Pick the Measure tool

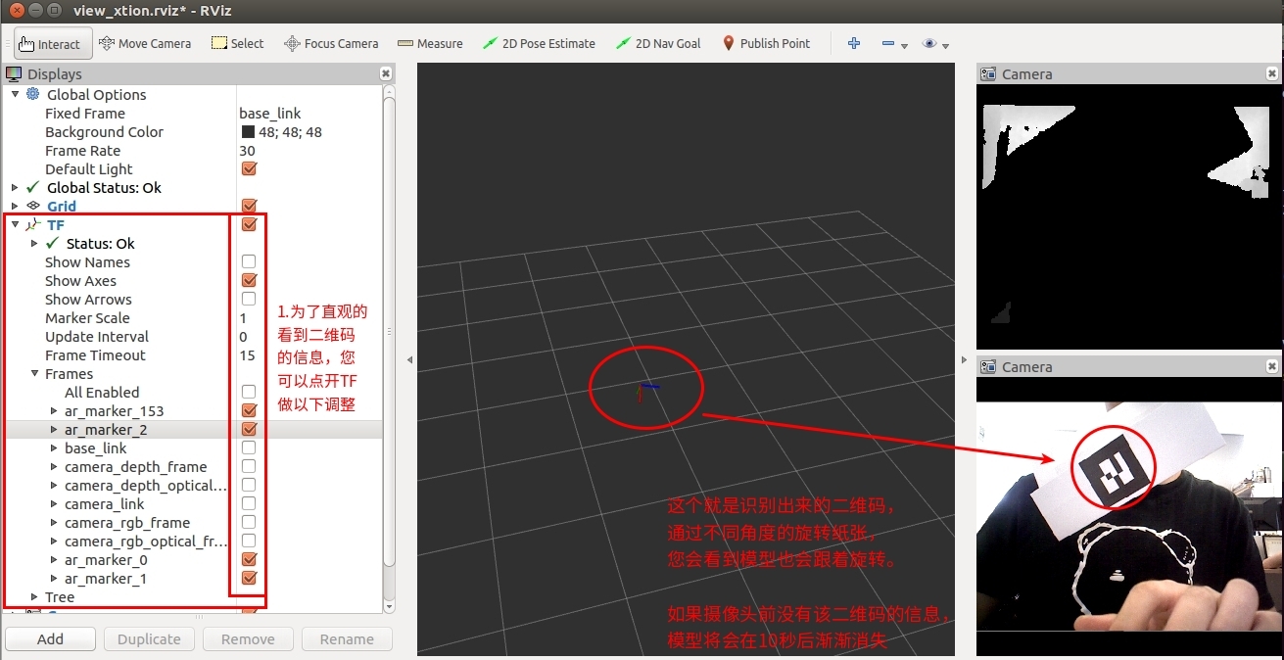point(430,43)
